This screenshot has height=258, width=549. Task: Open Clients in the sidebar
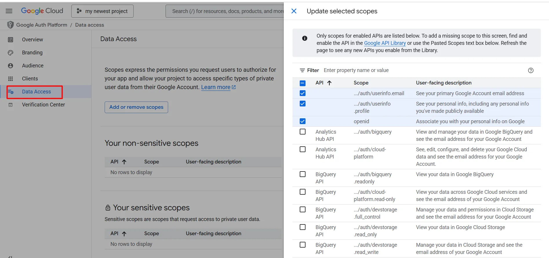pos(30,79)
